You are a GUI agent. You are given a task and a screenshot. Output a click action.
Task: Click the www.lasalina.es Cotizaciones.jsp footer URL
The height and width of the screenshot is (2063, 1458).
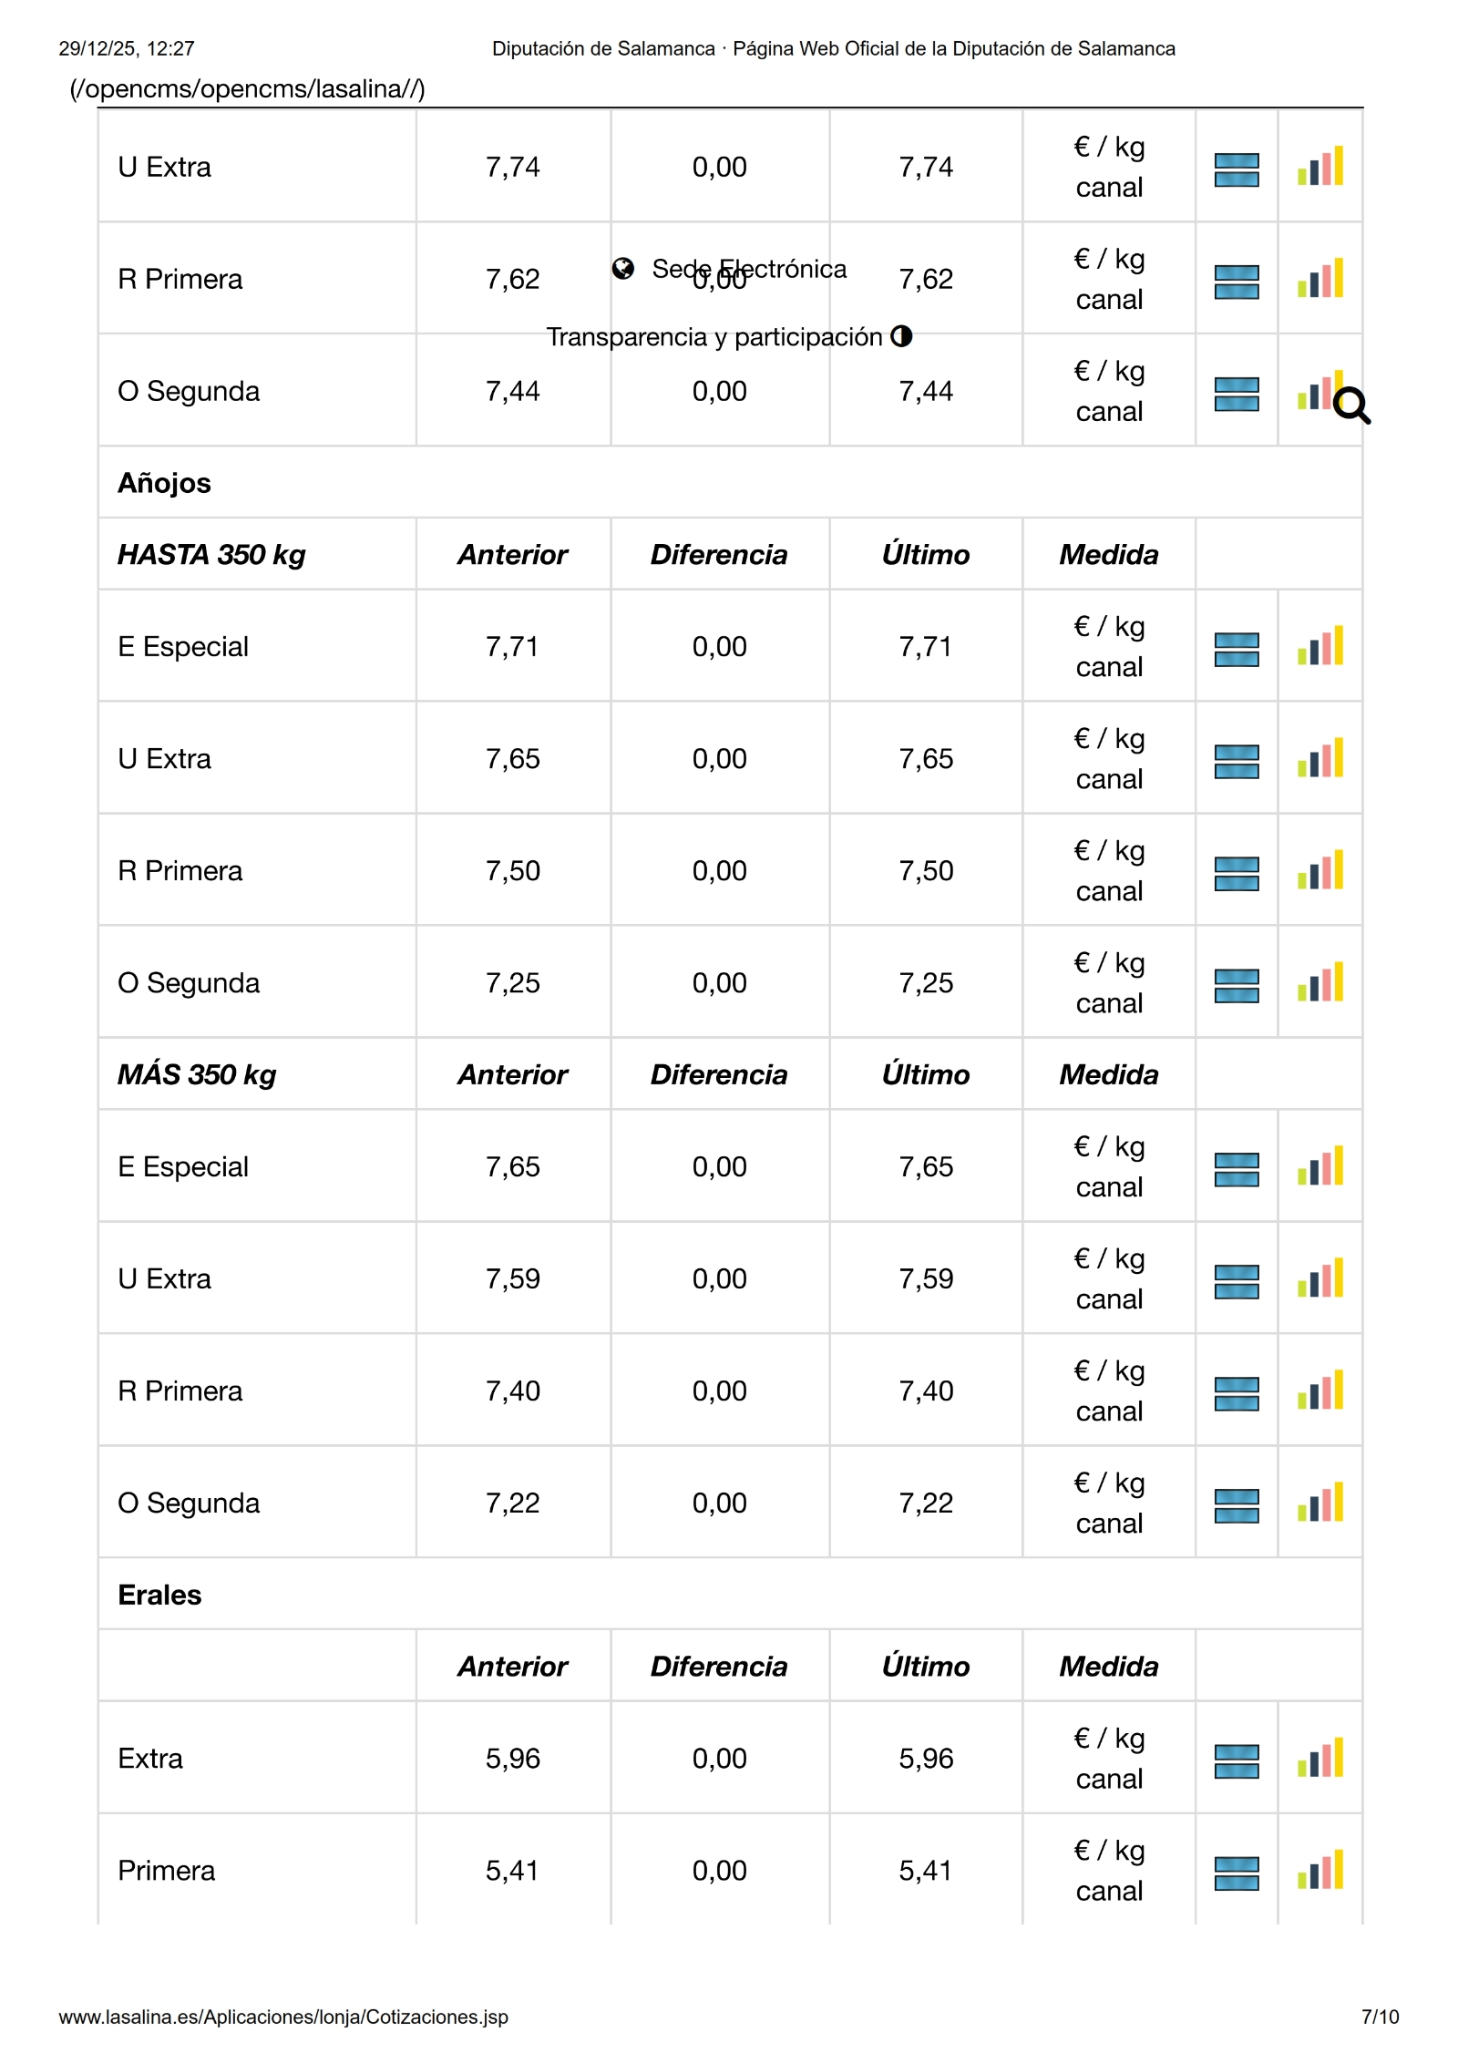283,2017
